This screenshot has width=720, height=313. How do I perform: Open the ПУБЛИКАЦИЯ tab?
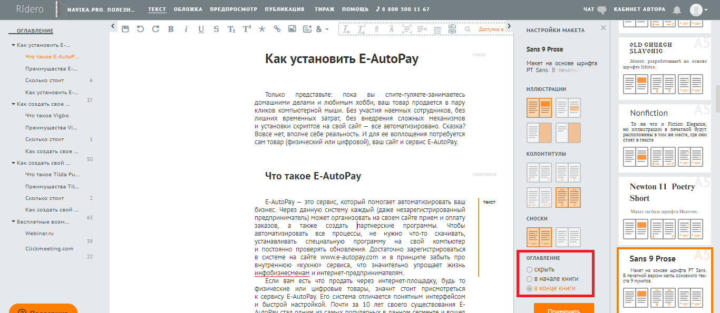(x=284, y=9)
